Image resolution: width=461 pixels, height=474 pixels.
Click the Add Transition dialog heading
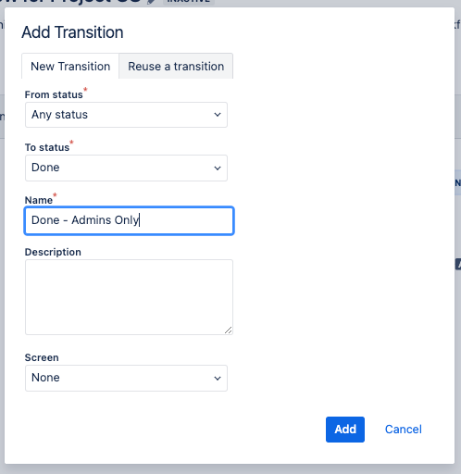[x=72, y=32]
